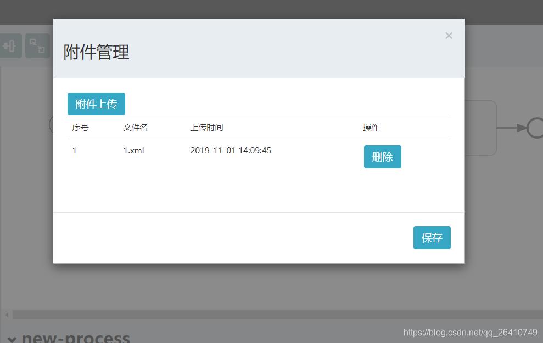Select the end event circle on canvas
This screenshot has width=543, height=343.
tap(536, 128)
